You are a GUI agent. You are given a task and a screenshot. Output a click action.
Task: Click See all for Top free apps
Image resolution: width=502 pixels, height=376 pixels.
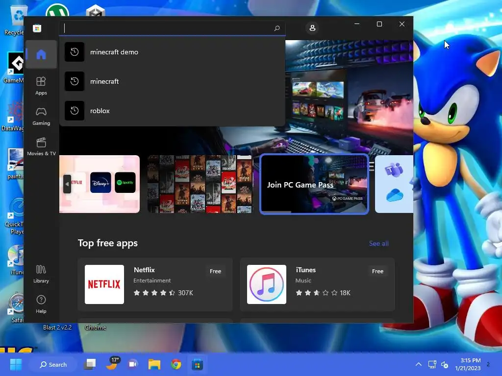(379, 243)
